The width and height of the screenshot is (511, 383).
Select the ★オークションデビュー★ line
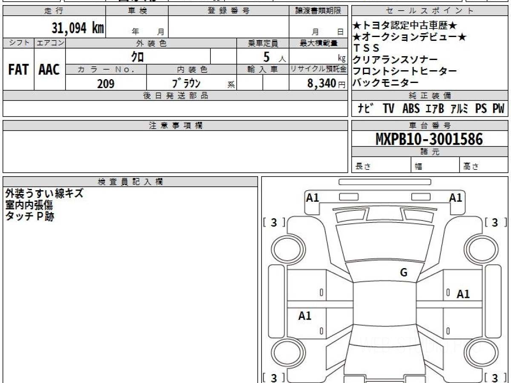click(410, 37)
